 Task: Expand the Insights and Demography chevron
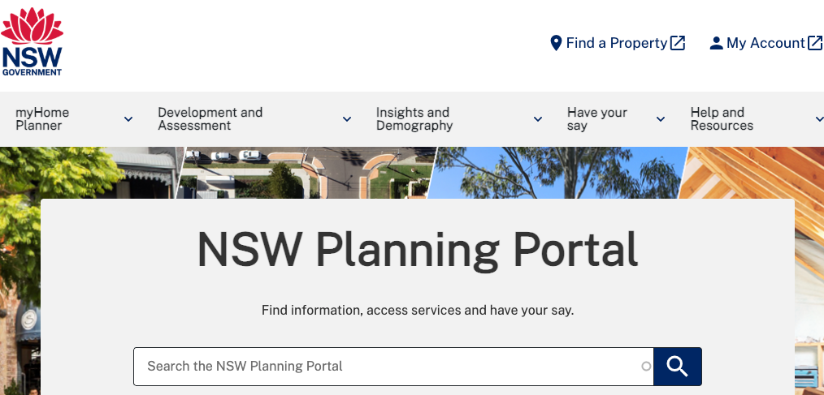point(538,119)
